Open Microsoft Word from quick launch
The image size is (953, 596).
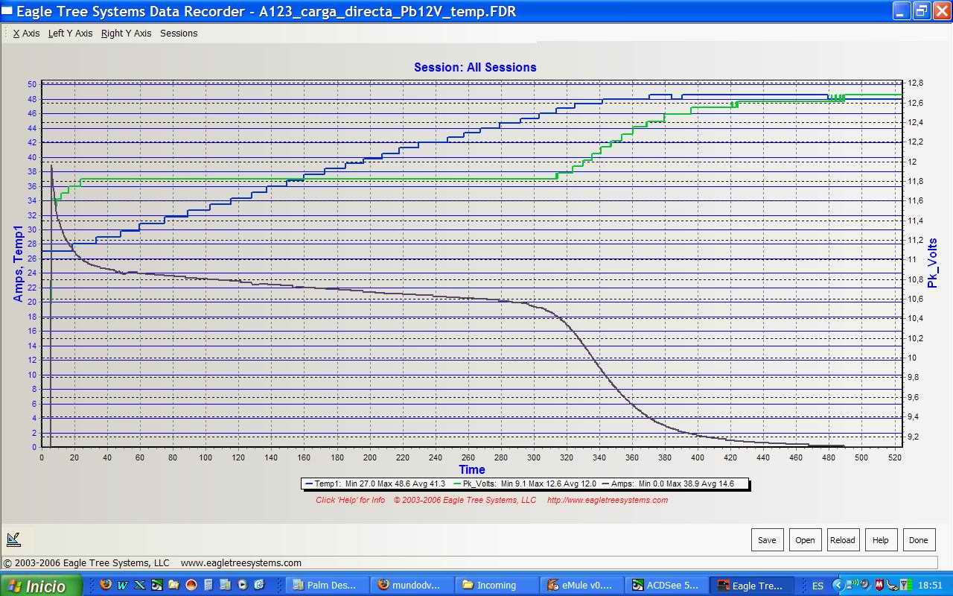(x=122, y=585)
